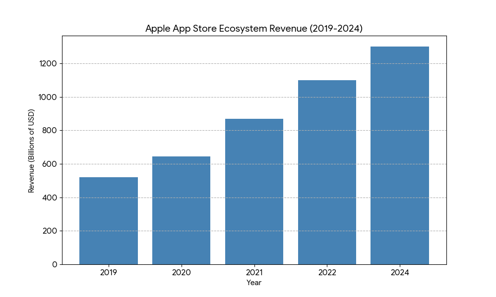Click the bar representing 2022 revenue
This screenshot has height=297, width=496.
click(327, 172)
